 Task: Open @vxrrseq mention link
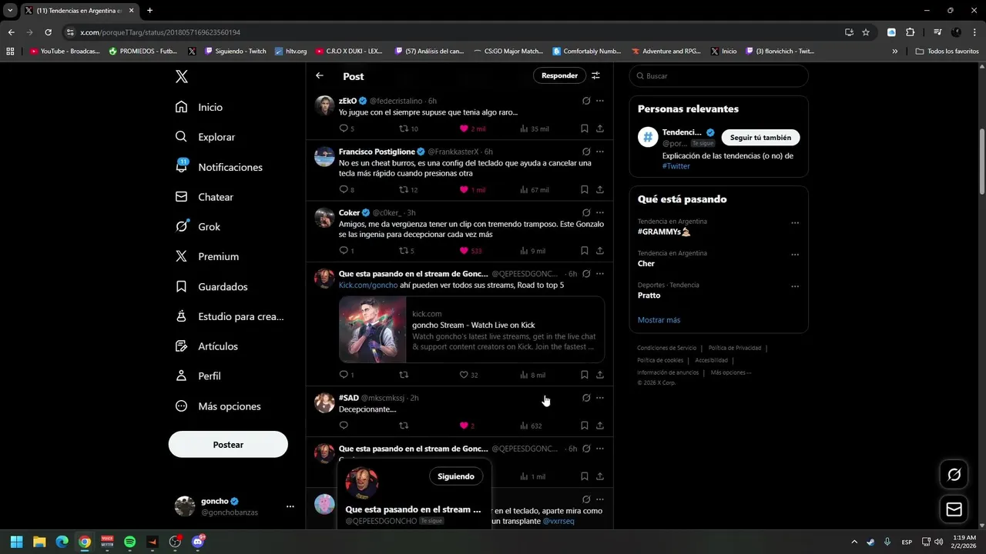(558, 521)
